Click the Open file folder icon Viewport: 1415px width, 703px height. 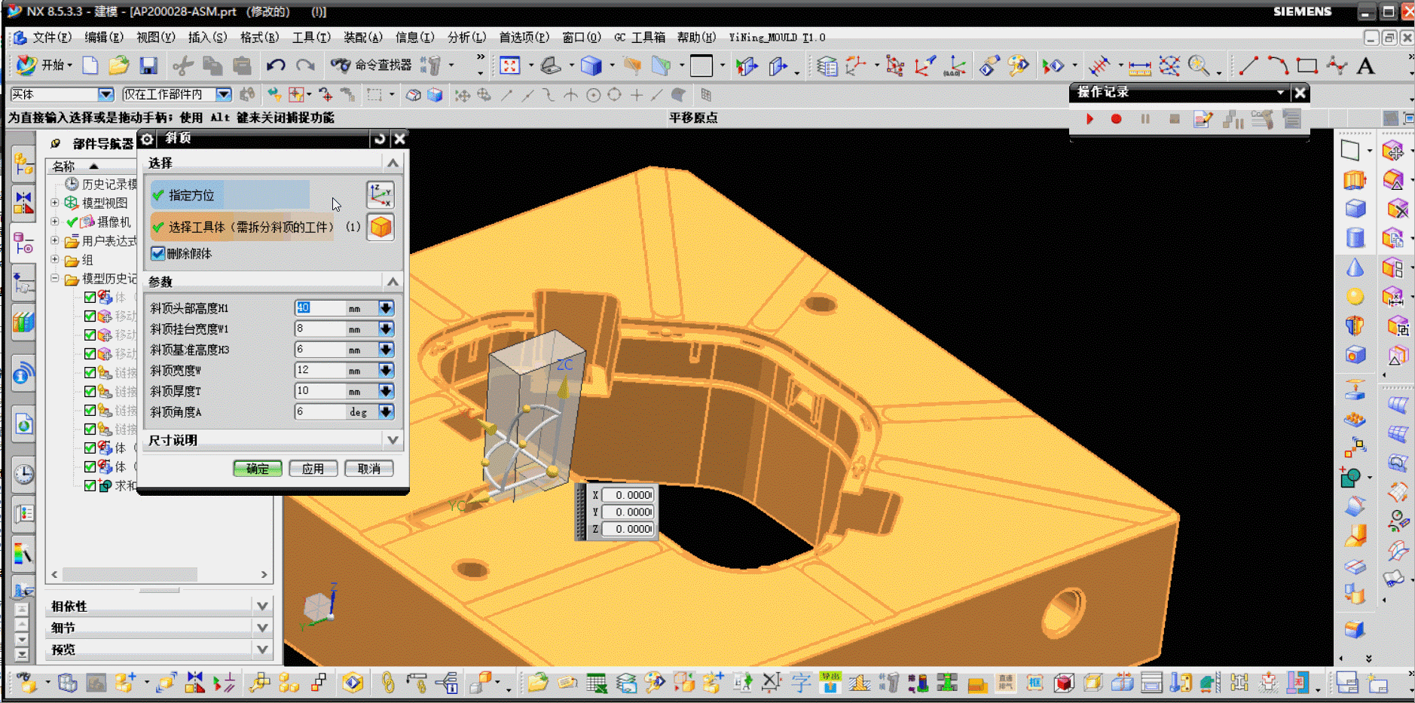(x=118, y=66)
